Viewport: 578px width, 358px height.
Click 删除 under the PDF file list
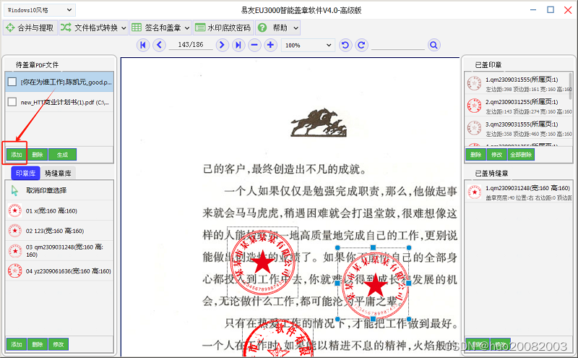(38, 155)
